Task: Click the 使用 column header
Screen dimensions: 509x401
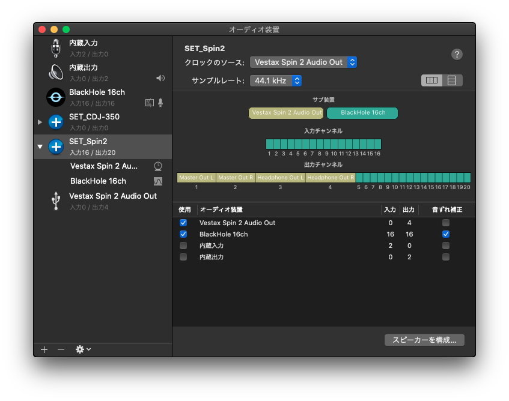Action: pos(184,210)
